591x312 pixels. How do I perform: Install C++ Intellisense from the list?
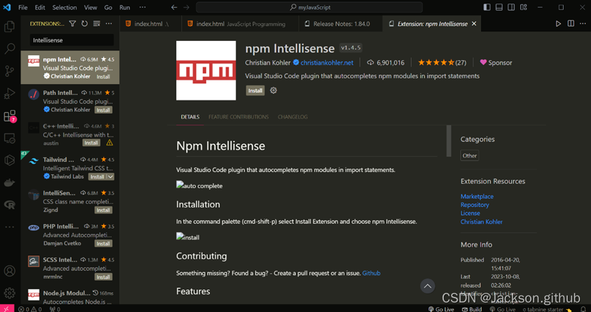coord(91,143)
